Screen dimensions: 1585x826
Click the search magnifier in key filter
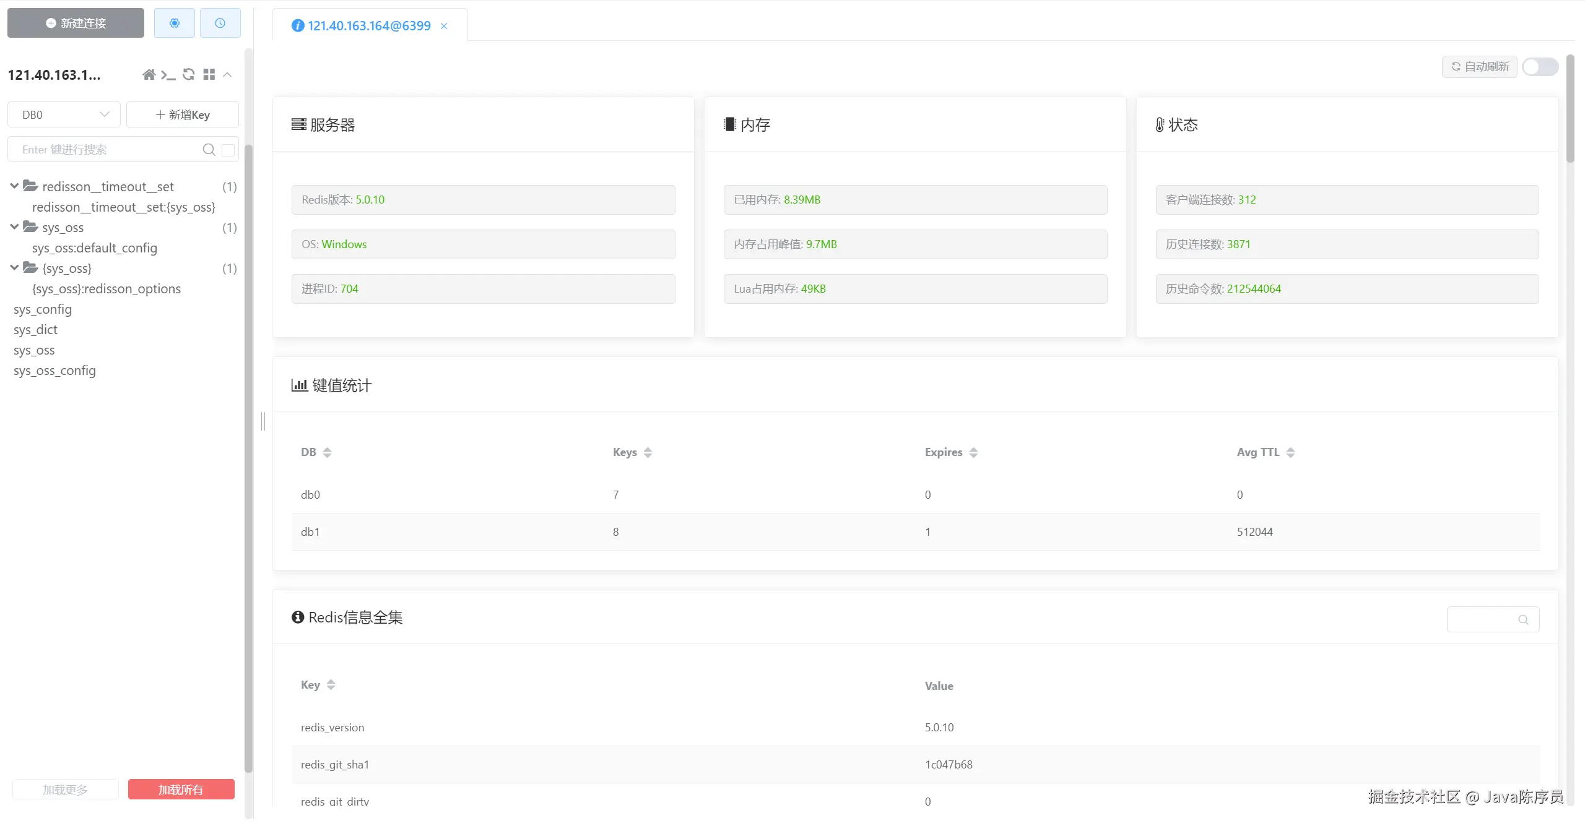pyautogui.click(x=209, y=150)
